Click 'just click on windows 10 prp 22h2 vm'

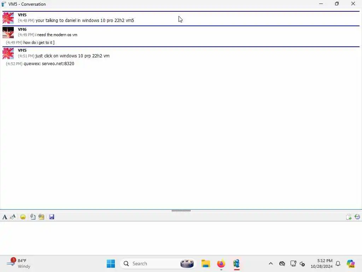click(x=72, y=56)
